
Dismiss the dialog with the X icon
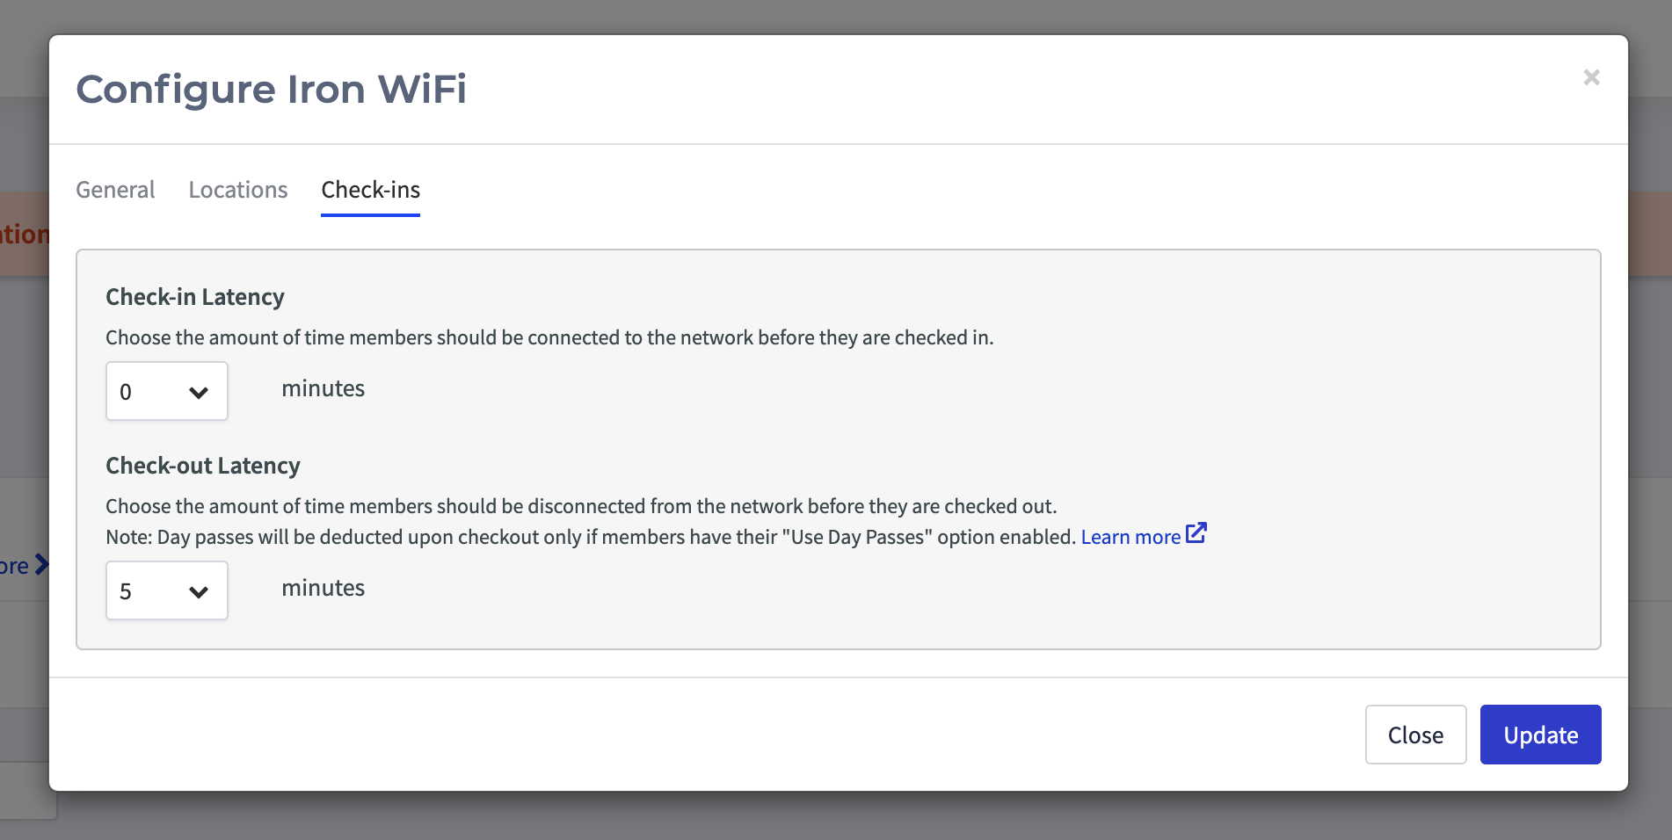click(1591, 77)
